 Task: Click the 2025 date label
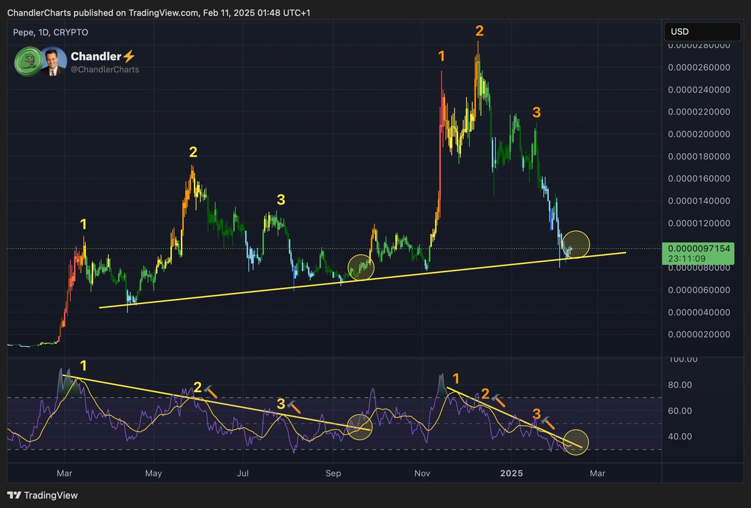coord(513,472)
